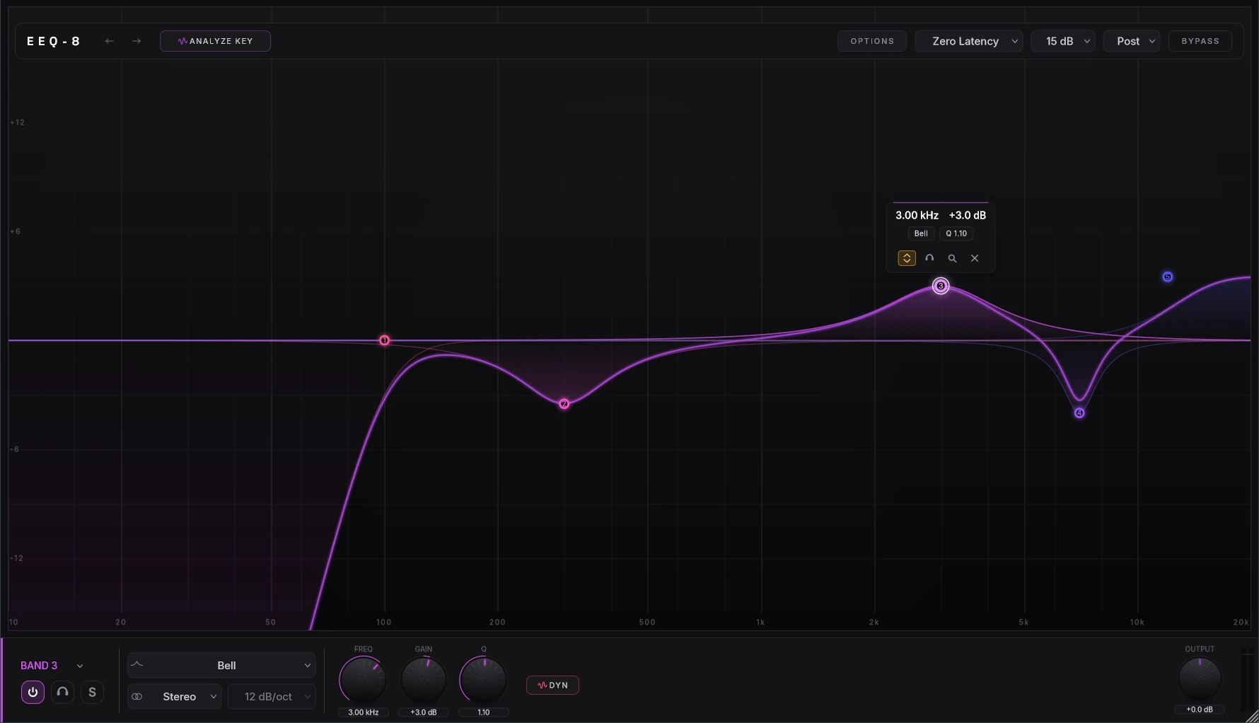The width and height of the screenshot is (1259, 723).
Task: Select band 3 node on the EQ curve
Action: [x=941, y=286]
